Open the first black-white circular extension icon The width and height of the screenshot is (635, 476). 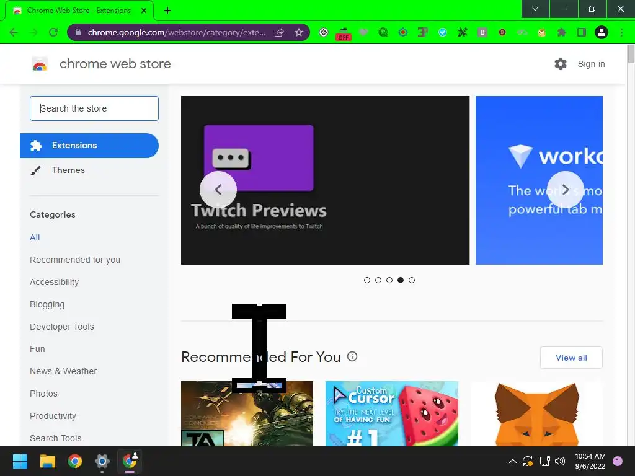pyautogui.click(x=324, y=32)
